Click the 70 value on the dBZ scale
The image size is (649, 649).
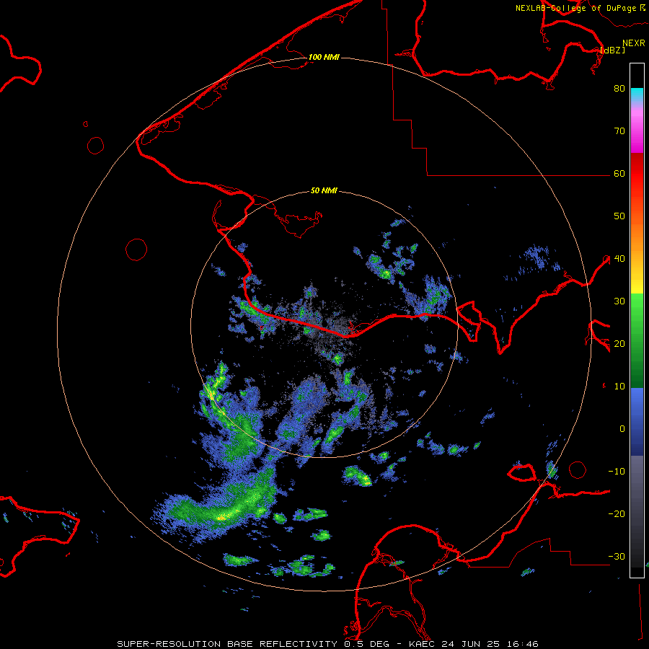[x=619, y=131]
